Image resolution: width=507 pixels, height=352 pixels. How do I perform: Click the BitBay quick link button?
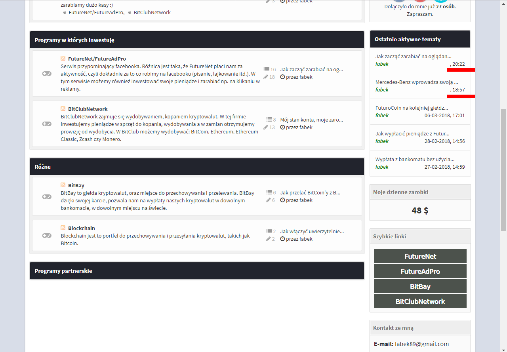pos(420,286)
